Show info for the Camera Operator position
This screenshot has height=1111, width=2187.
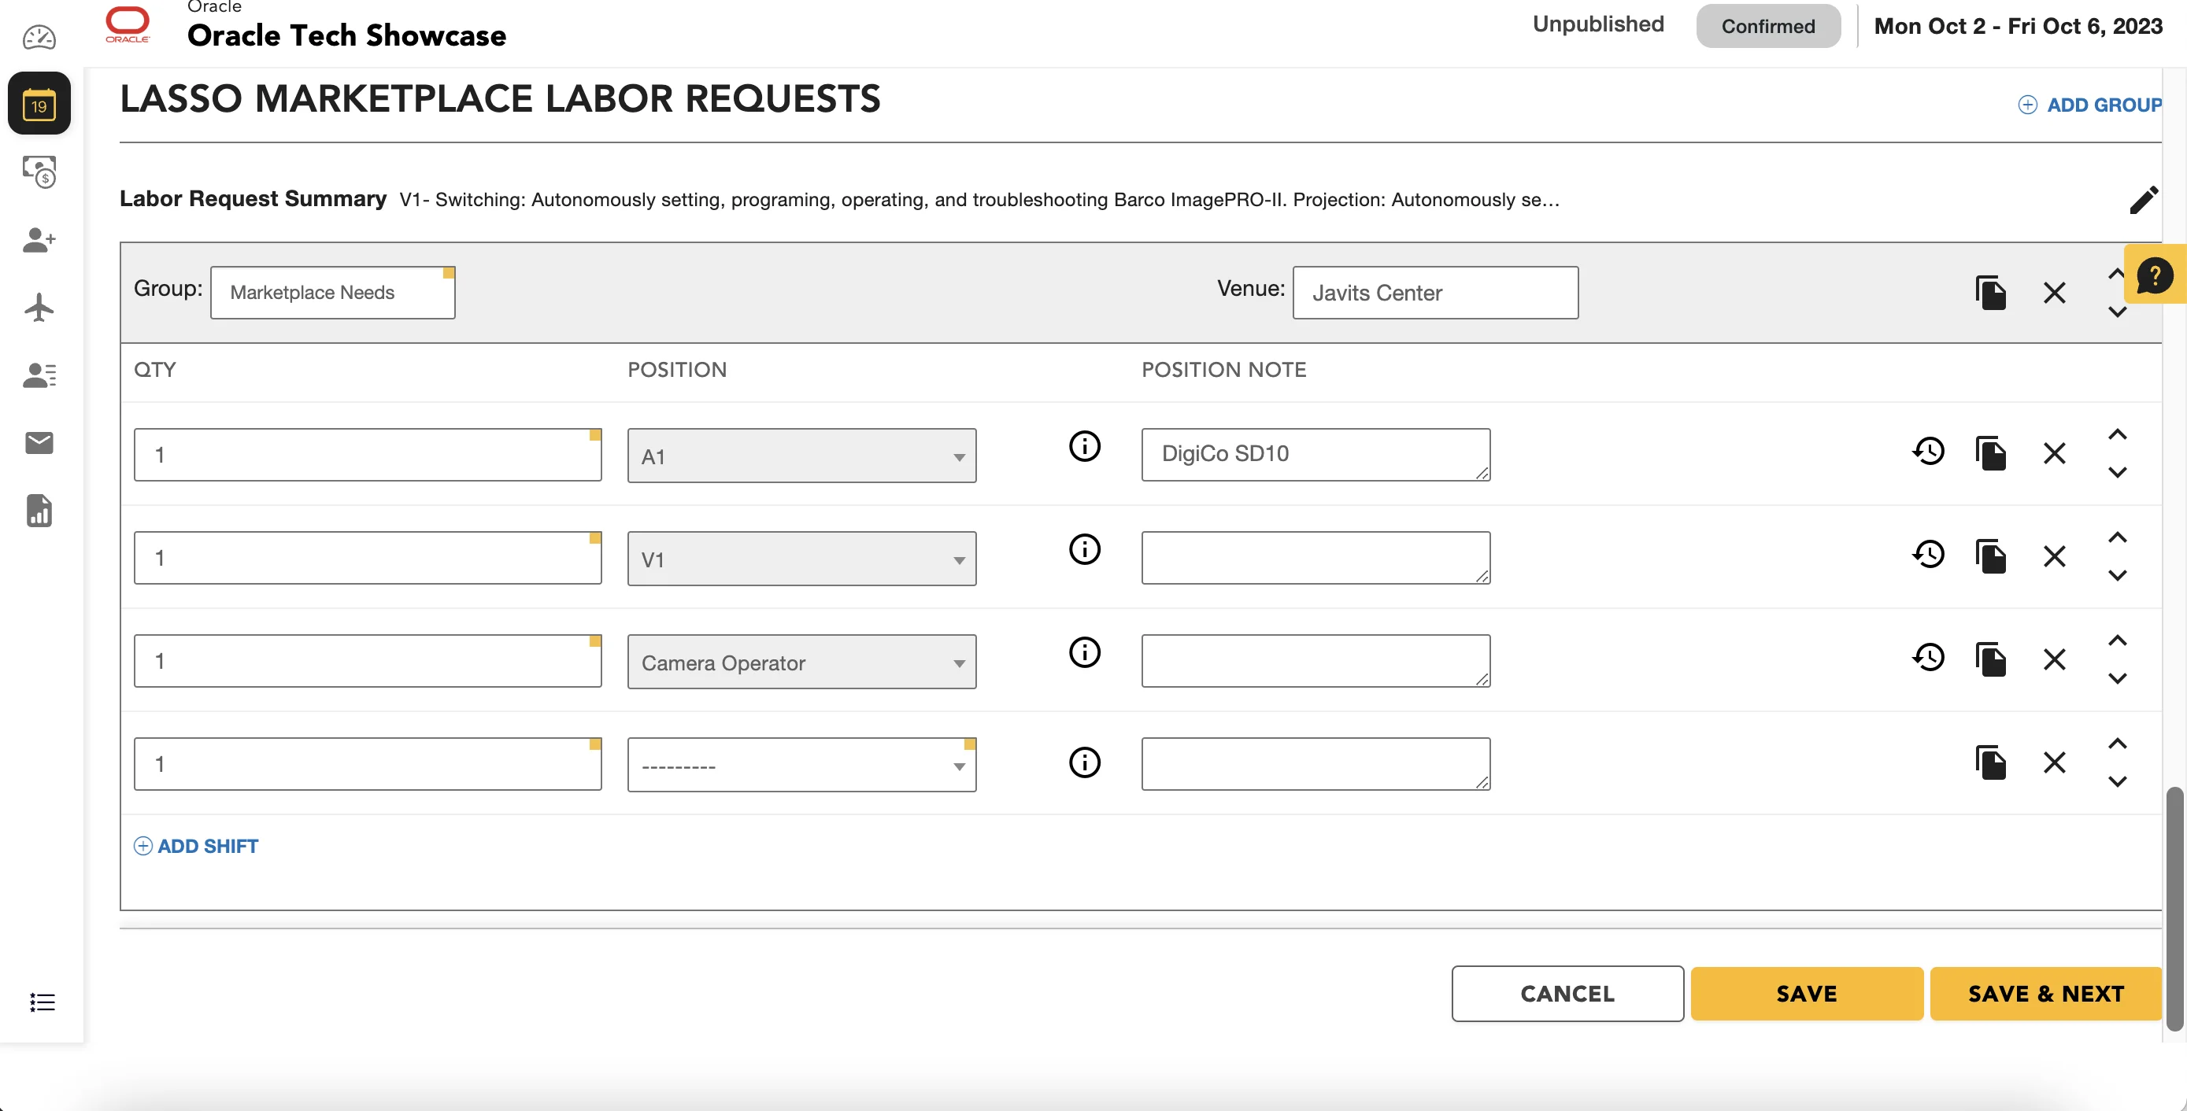click(1084, 653)
